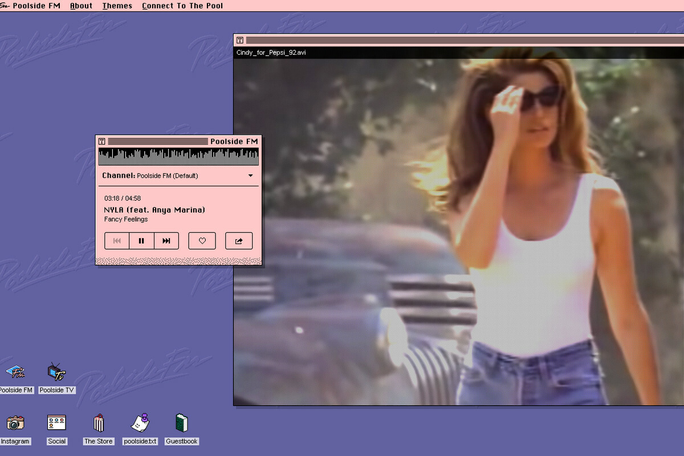Screen dimensions: 684x456
Task: Open the Social desktop icon
Action: pos(56,424)
